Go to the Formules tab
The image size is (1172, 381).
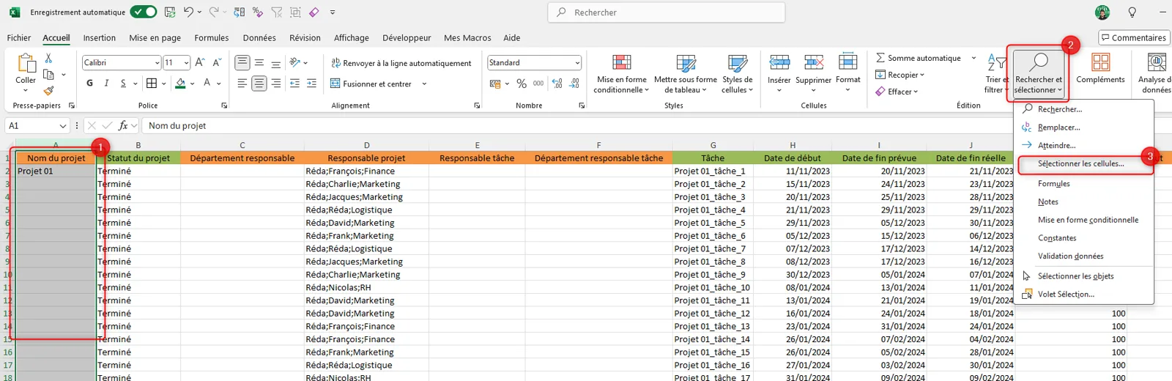click(211, 38)
